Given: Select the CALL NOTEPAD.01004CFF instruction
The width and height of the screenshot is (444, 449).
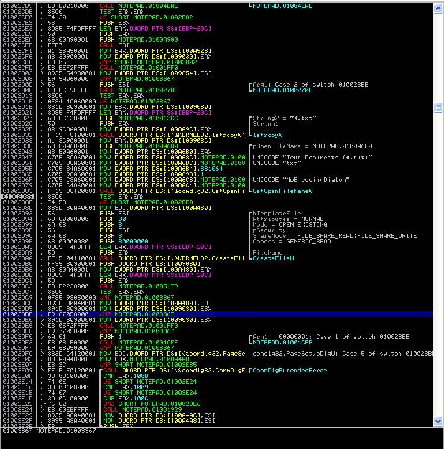Looking at the screenshot, I should coord(139,342).
